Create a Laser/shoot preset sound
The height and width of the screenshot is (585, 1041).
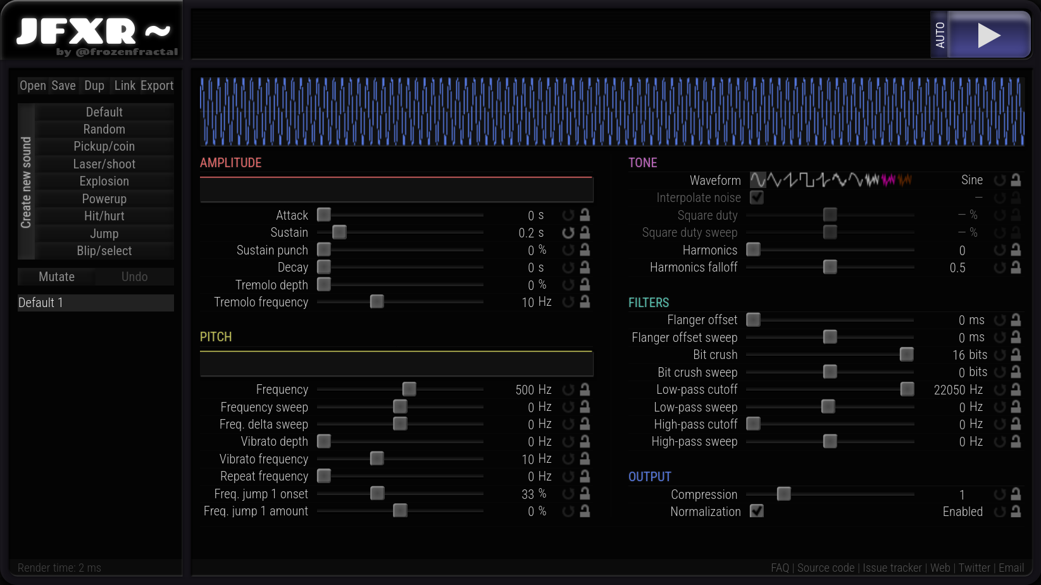[104, 164]
